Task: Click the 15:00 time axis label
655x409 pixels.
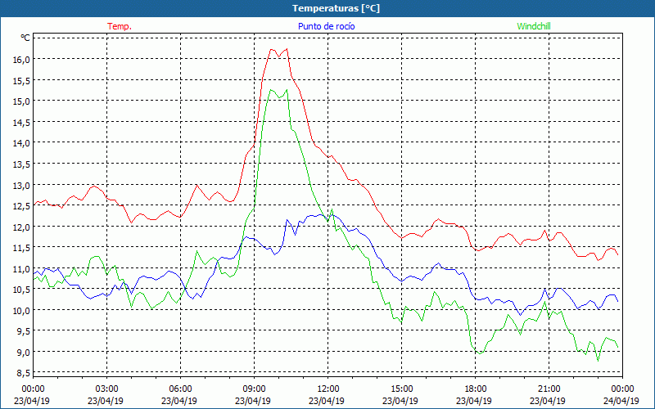Action: click(401, 389)
